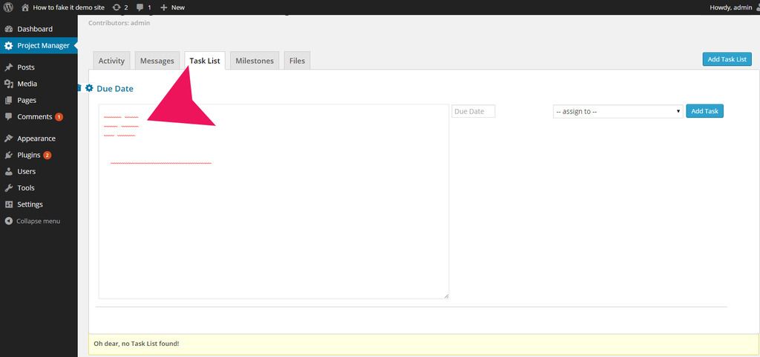Open Users in the sidebar

26,171
